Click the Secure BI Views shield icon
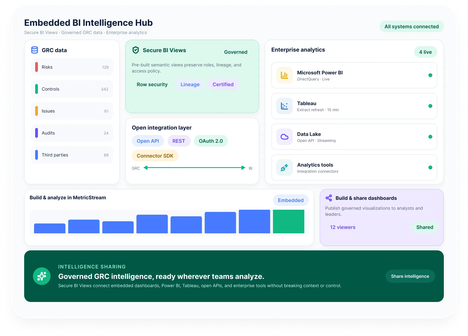The height and width of the screenshot is (336, 468). (x=136, y=50)
